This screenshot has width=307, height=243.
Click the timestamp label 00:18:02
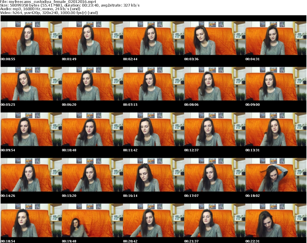click(x=252, y=196)
